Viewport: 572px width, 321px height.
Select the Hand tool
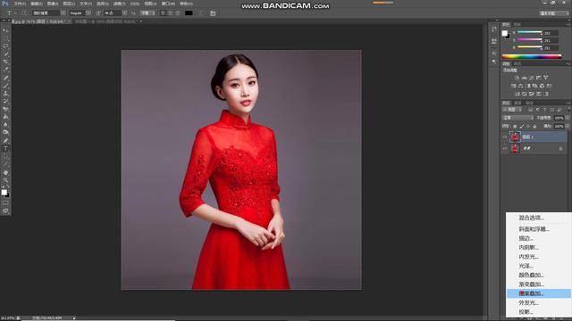5,172
